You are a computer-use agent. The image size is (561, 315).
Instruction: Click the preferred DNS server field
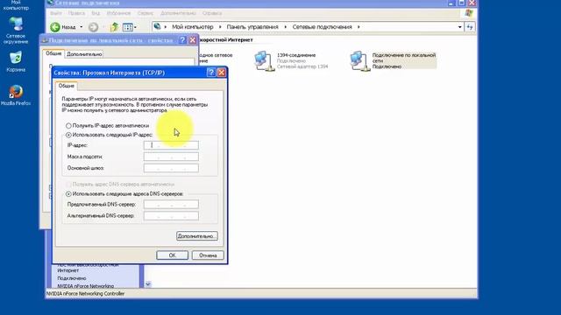pos(171,205)
